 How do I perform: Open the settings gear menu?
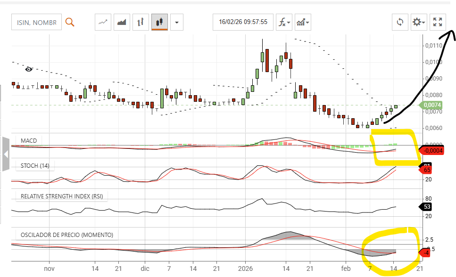pyautogui.click(x=418, y=22)
